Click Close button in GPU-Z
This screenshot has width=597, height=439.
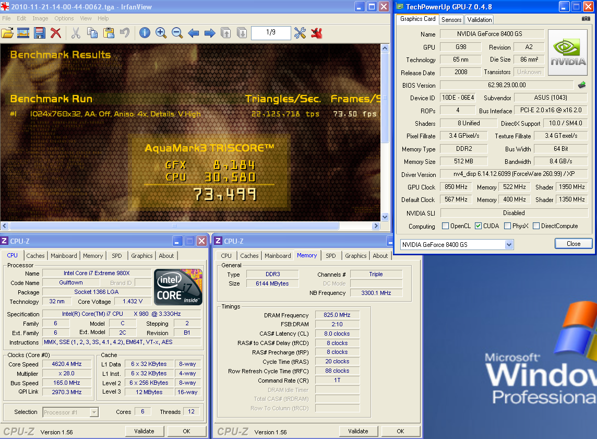574,244
